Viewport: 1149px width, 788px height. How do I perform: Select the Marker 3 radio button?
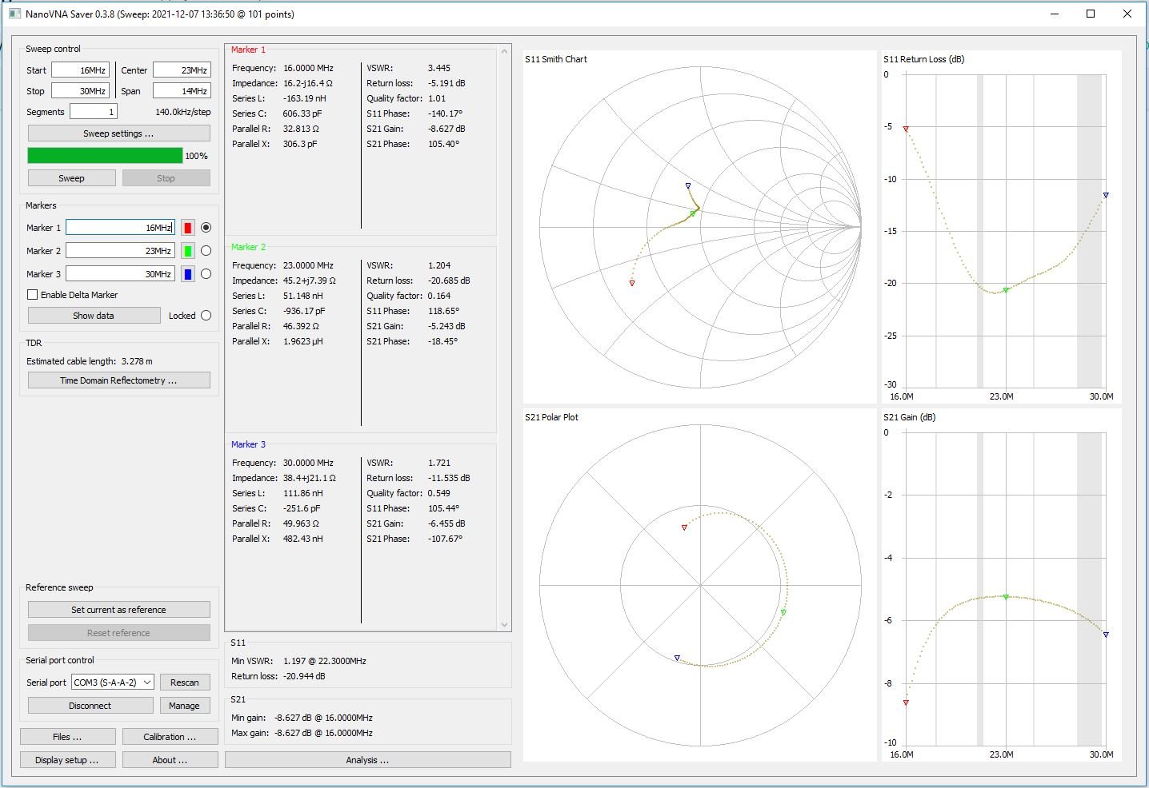(206, 274)
